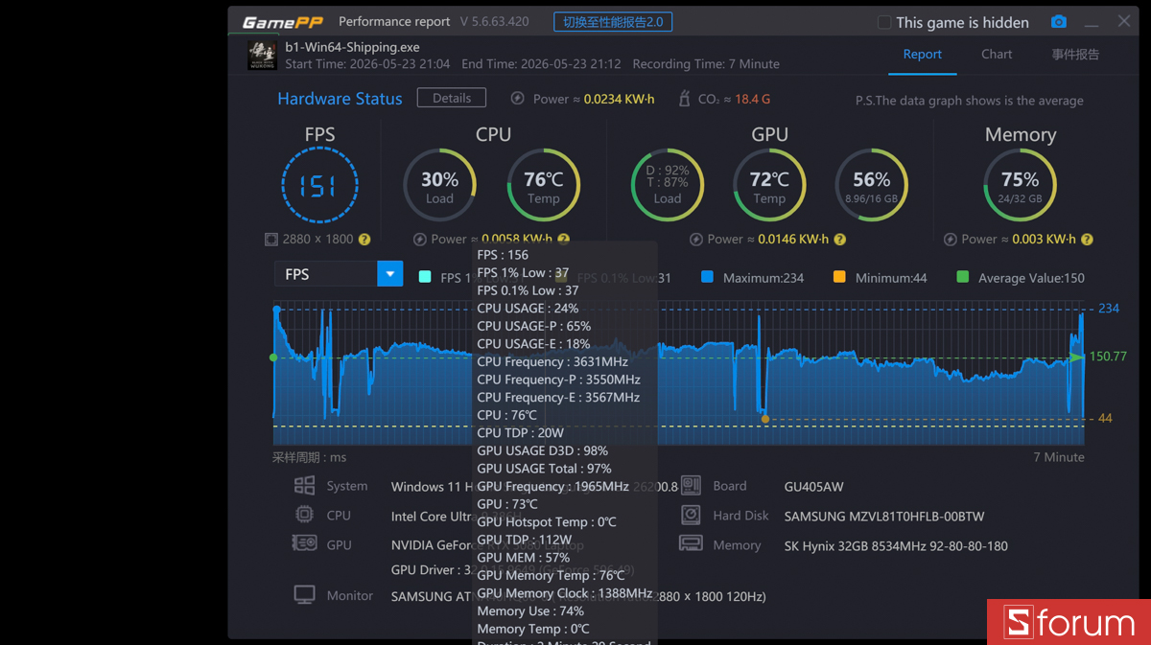This screenshot has width=1151, height=645.
Task: Click the Sforum logo
Action: pos(1069,622)
